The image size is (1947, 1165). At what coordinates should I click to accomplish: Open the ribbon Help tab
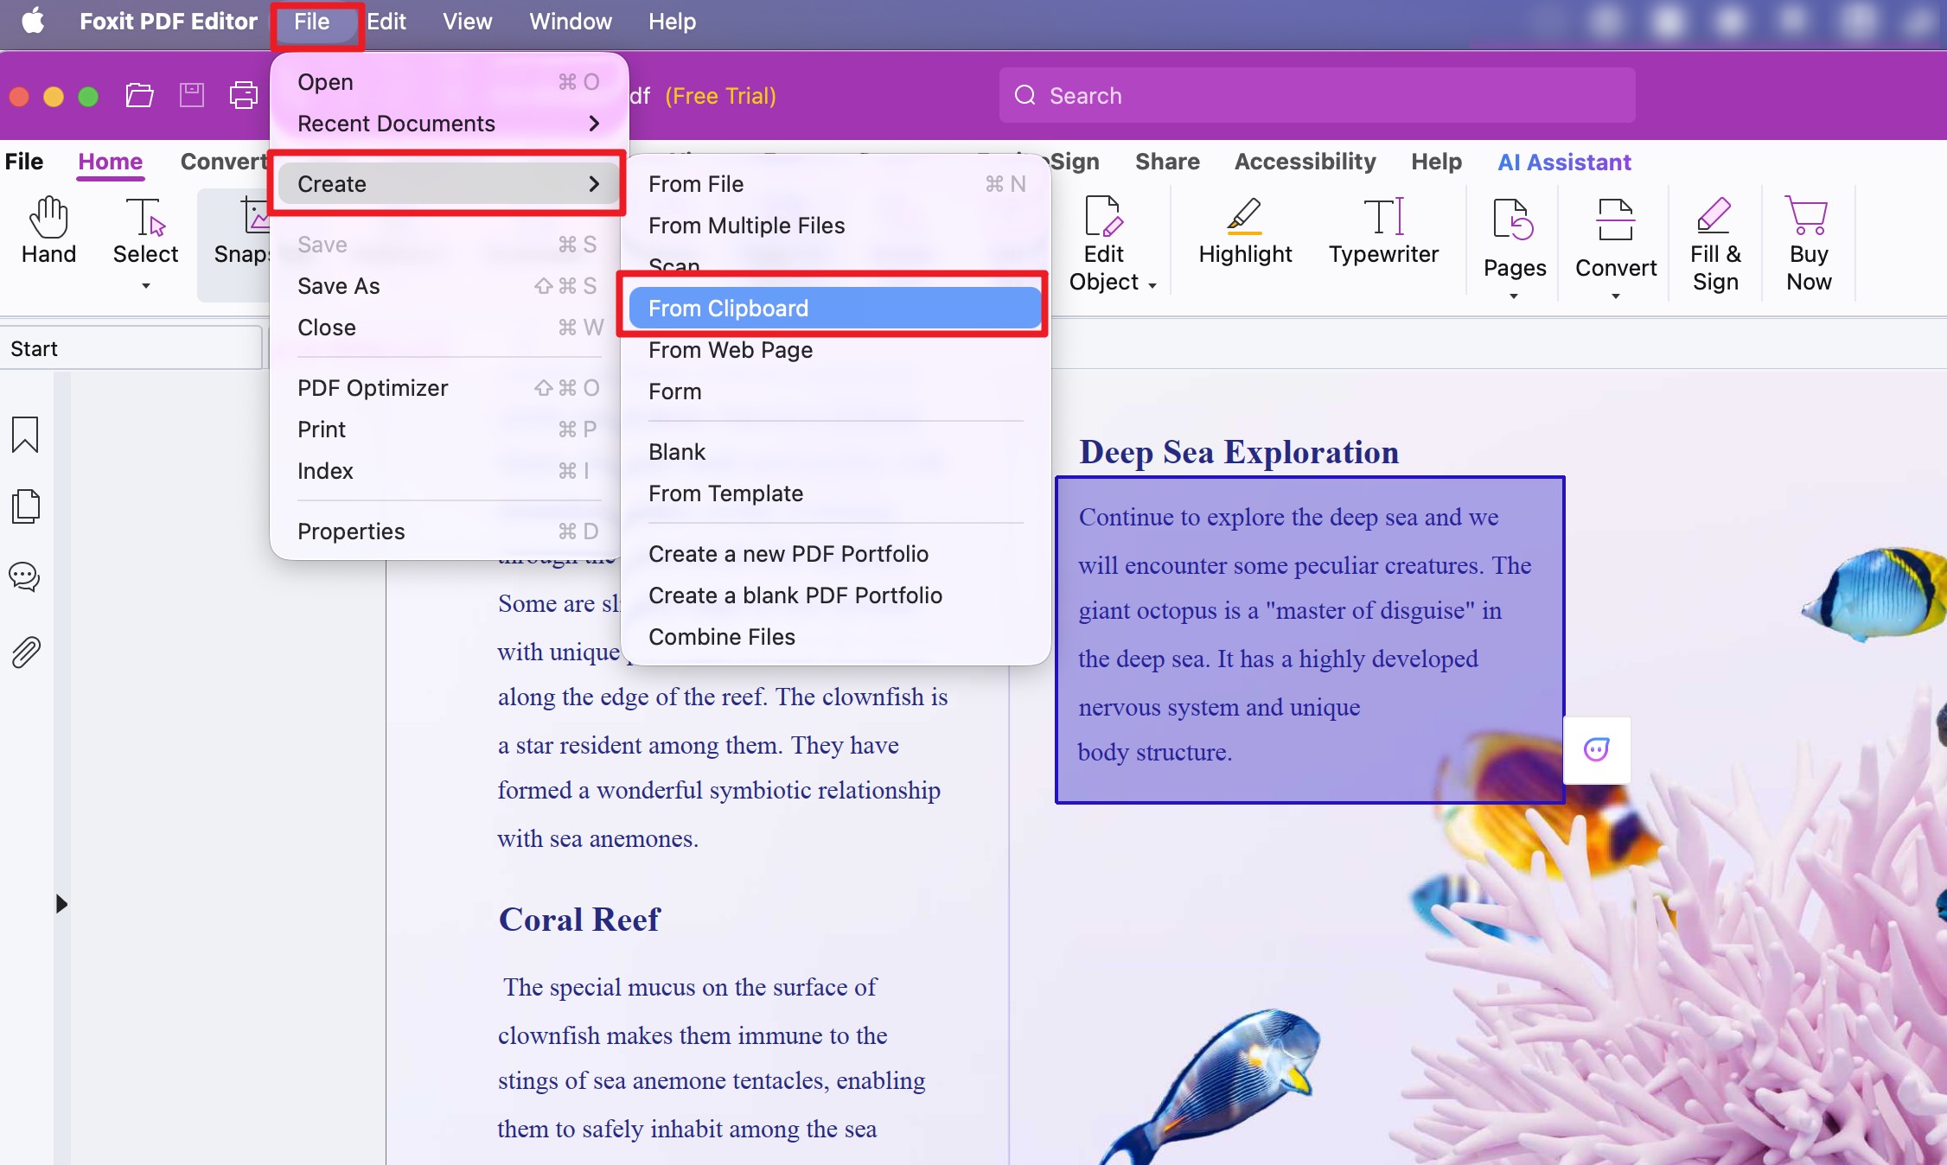[x=1436, y=162]
